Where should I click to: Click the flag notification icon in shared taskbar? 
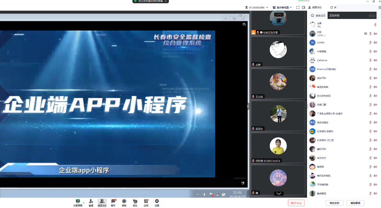tap(211, 194)
